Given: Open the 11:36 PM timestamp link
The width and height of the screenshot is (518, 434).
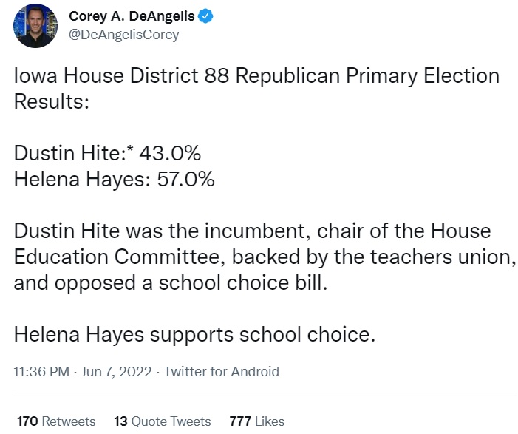Looking at the screenshot, I should (x=41, y=372).
